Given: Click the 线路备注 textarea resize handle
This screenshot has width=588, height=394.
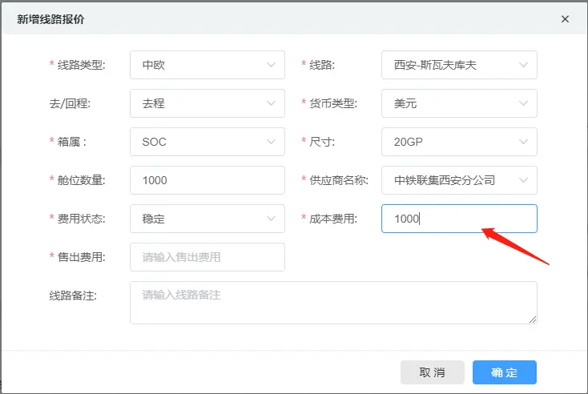Looking at the screenshot, I should pos(533,320).
